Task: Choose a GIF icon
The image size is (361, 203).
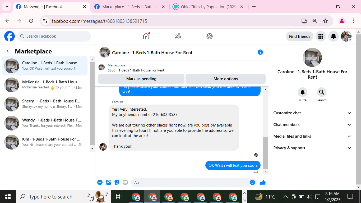Action: (x=125, y=182)
